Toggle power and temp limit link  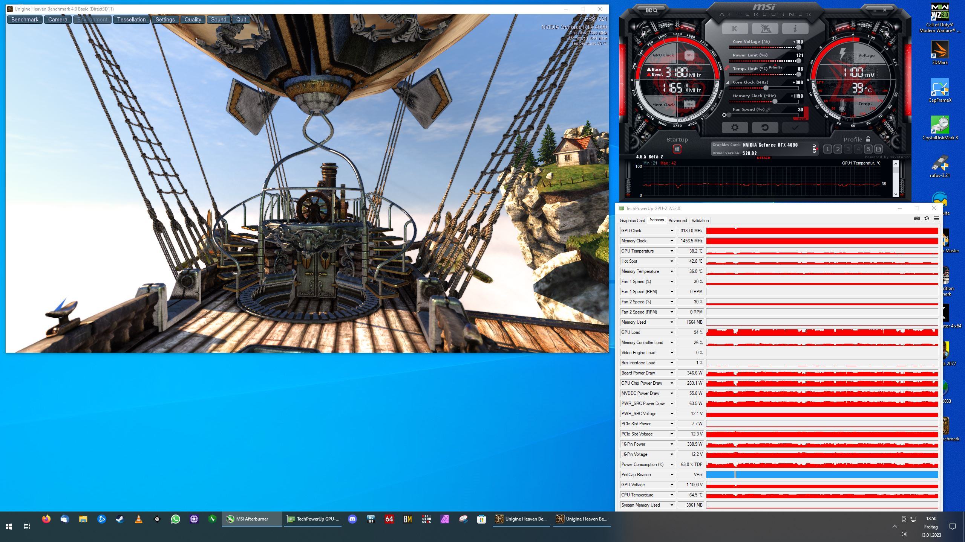point(726,68)
